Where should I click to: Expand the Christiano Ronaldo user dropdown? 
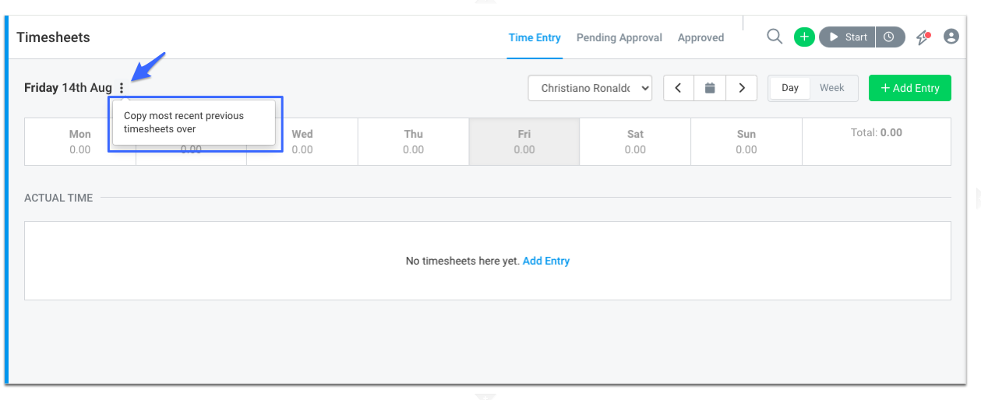(x=590, y=88)
